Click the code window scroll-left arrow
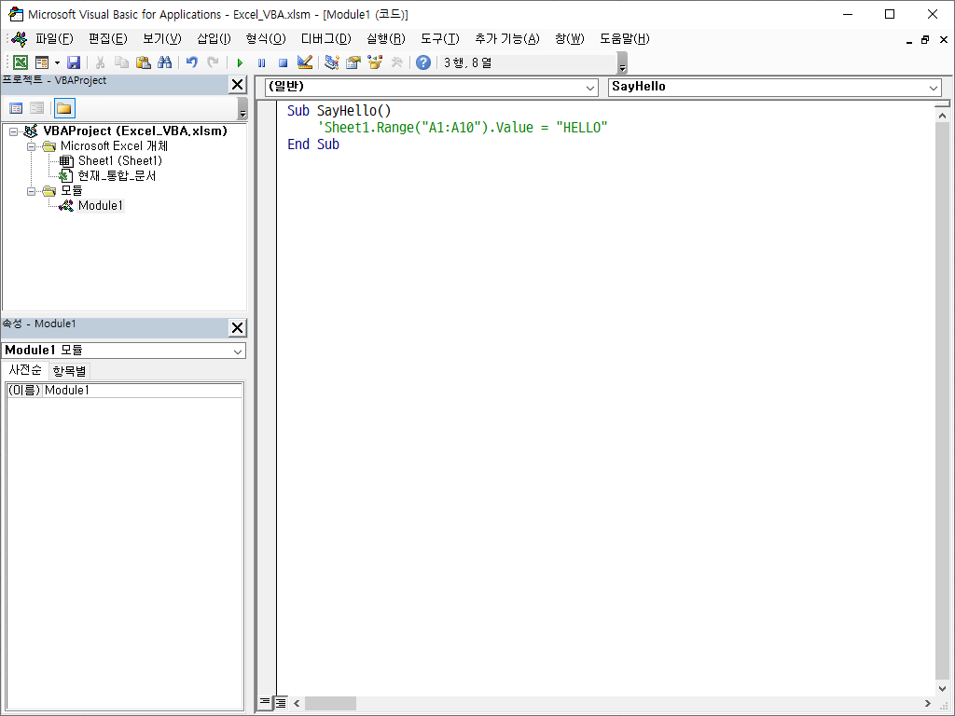This screenshot has height=716, width=955. coord(297,703)
